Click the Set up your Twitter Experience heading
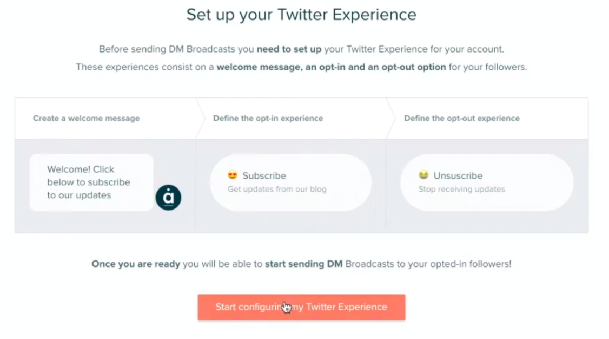This screenshot has height=339, width=609. coord(301,15)
